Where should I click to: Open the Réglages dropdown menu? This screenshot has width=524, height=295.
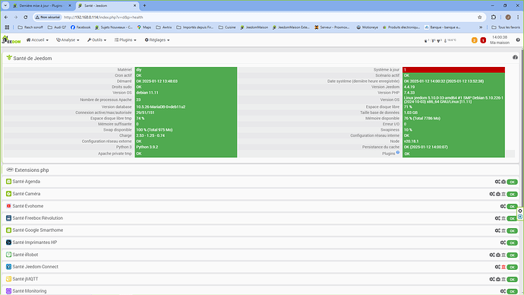click(157, 40)
